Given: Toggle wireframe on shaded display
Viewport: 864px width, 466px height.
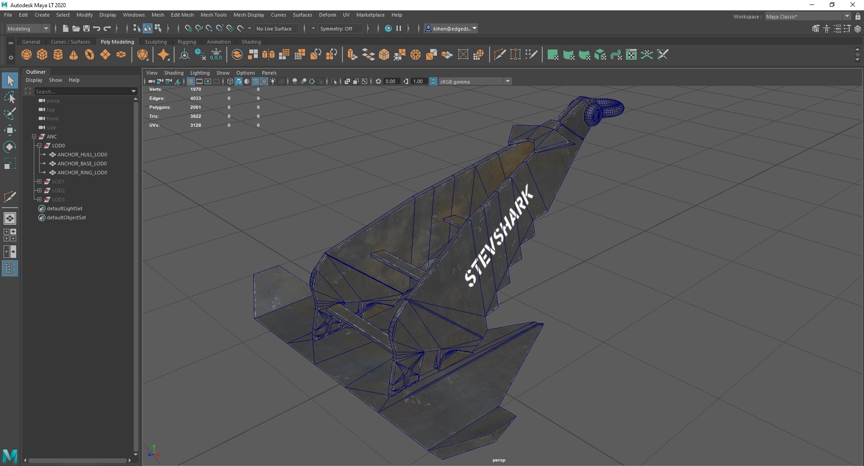Looking at the screenshot, I should tap(256, 81).
